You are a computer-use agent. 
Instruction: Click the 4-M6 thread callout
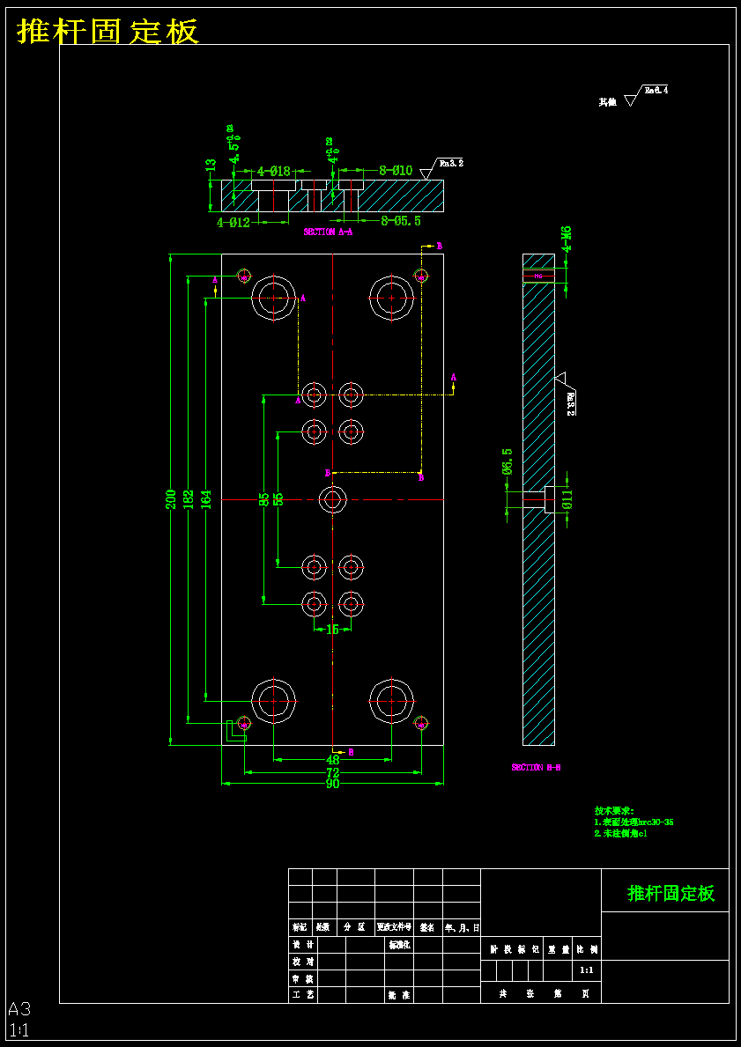pyautogui.click(x=567, y=239)
